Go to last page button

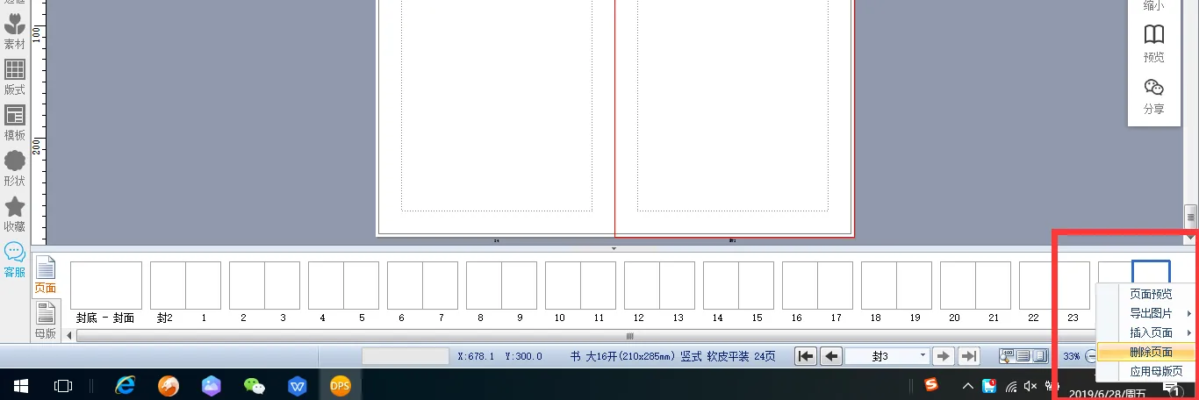coord(968,356)
